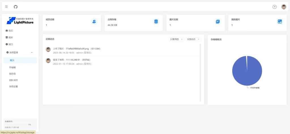Image resolution: width=290 pixels, height=134 pixels.
Task: Click the upload arrow icon
Action: point(274,7)
